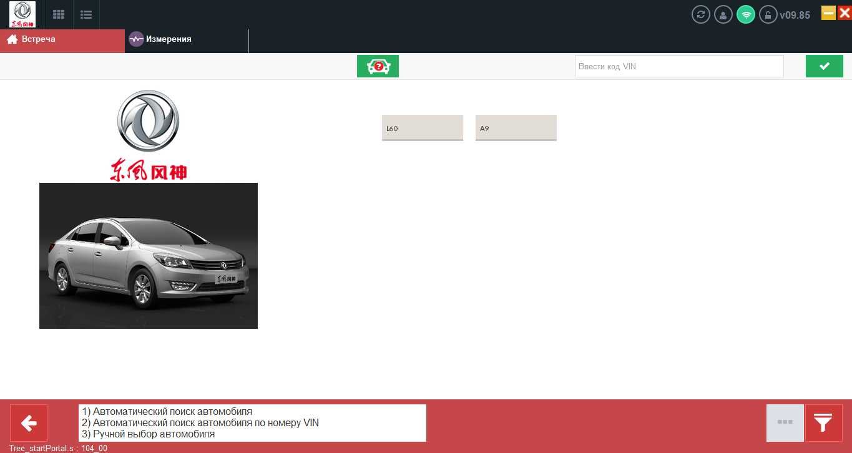Click 'Автоматический поиск автомобиля' hint line
This screenshot has height=453, width=852.
tap(167, 412)
